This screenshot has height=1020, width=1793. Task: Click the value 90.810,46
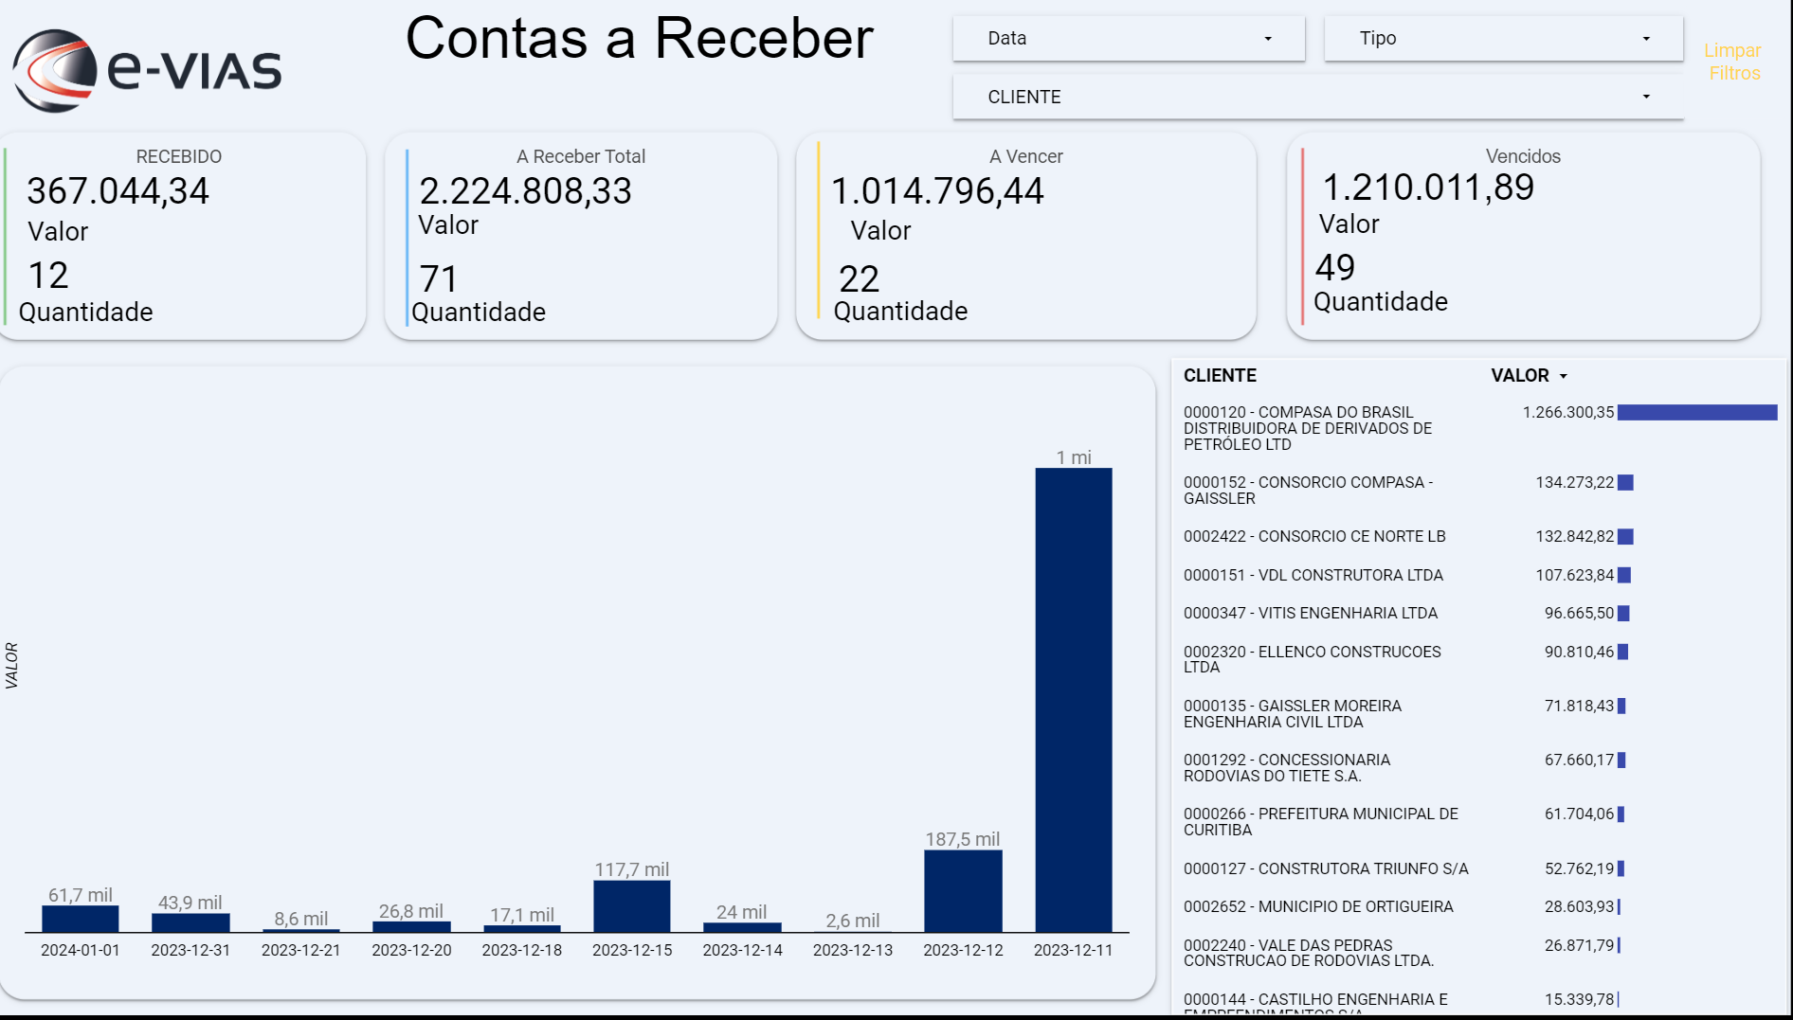(1579, 652)
